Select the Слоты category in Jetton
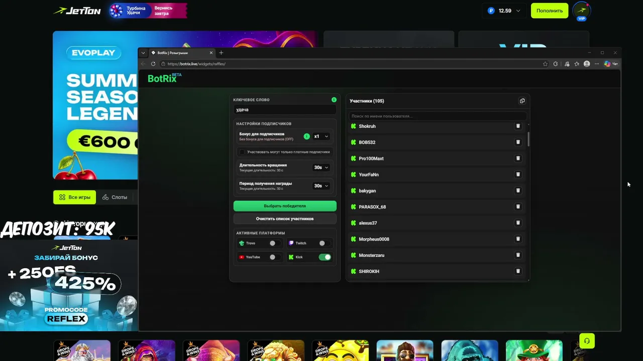This screenshot has height=361, width=643. tap(115, 197)
